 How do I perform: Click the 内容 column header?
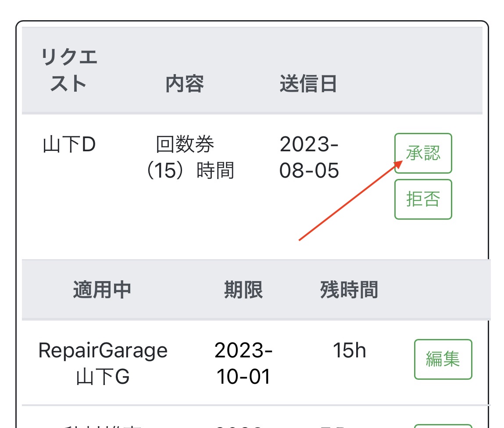tap(185, 83)
